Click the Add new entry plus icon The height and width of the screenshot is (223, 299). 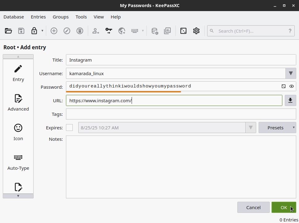click(x=54, y=31)
